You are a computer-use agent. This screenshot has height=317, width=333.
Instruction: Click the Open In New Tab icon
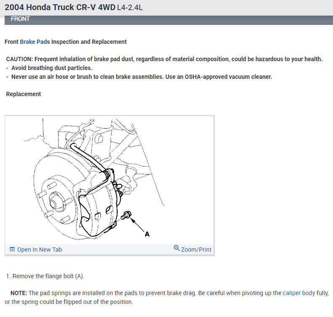coord(12,249)
